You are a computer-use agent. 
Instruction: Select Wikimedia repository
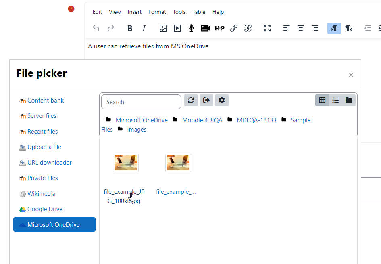(x=37, y=194)
